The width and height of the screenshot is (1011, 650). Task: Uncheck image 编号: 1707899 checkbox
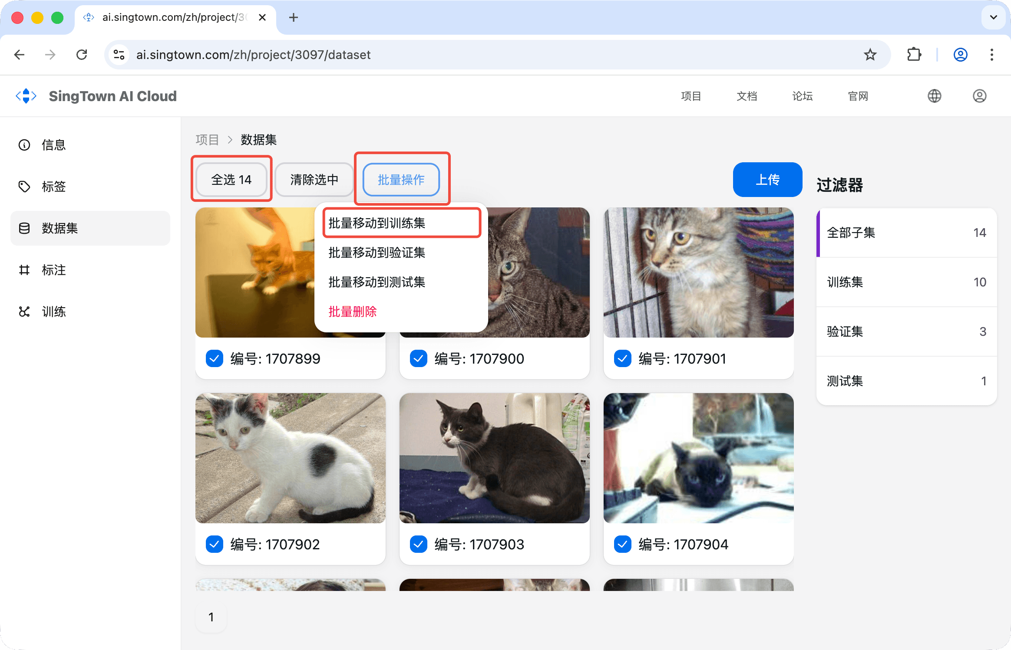click(215, 359)
